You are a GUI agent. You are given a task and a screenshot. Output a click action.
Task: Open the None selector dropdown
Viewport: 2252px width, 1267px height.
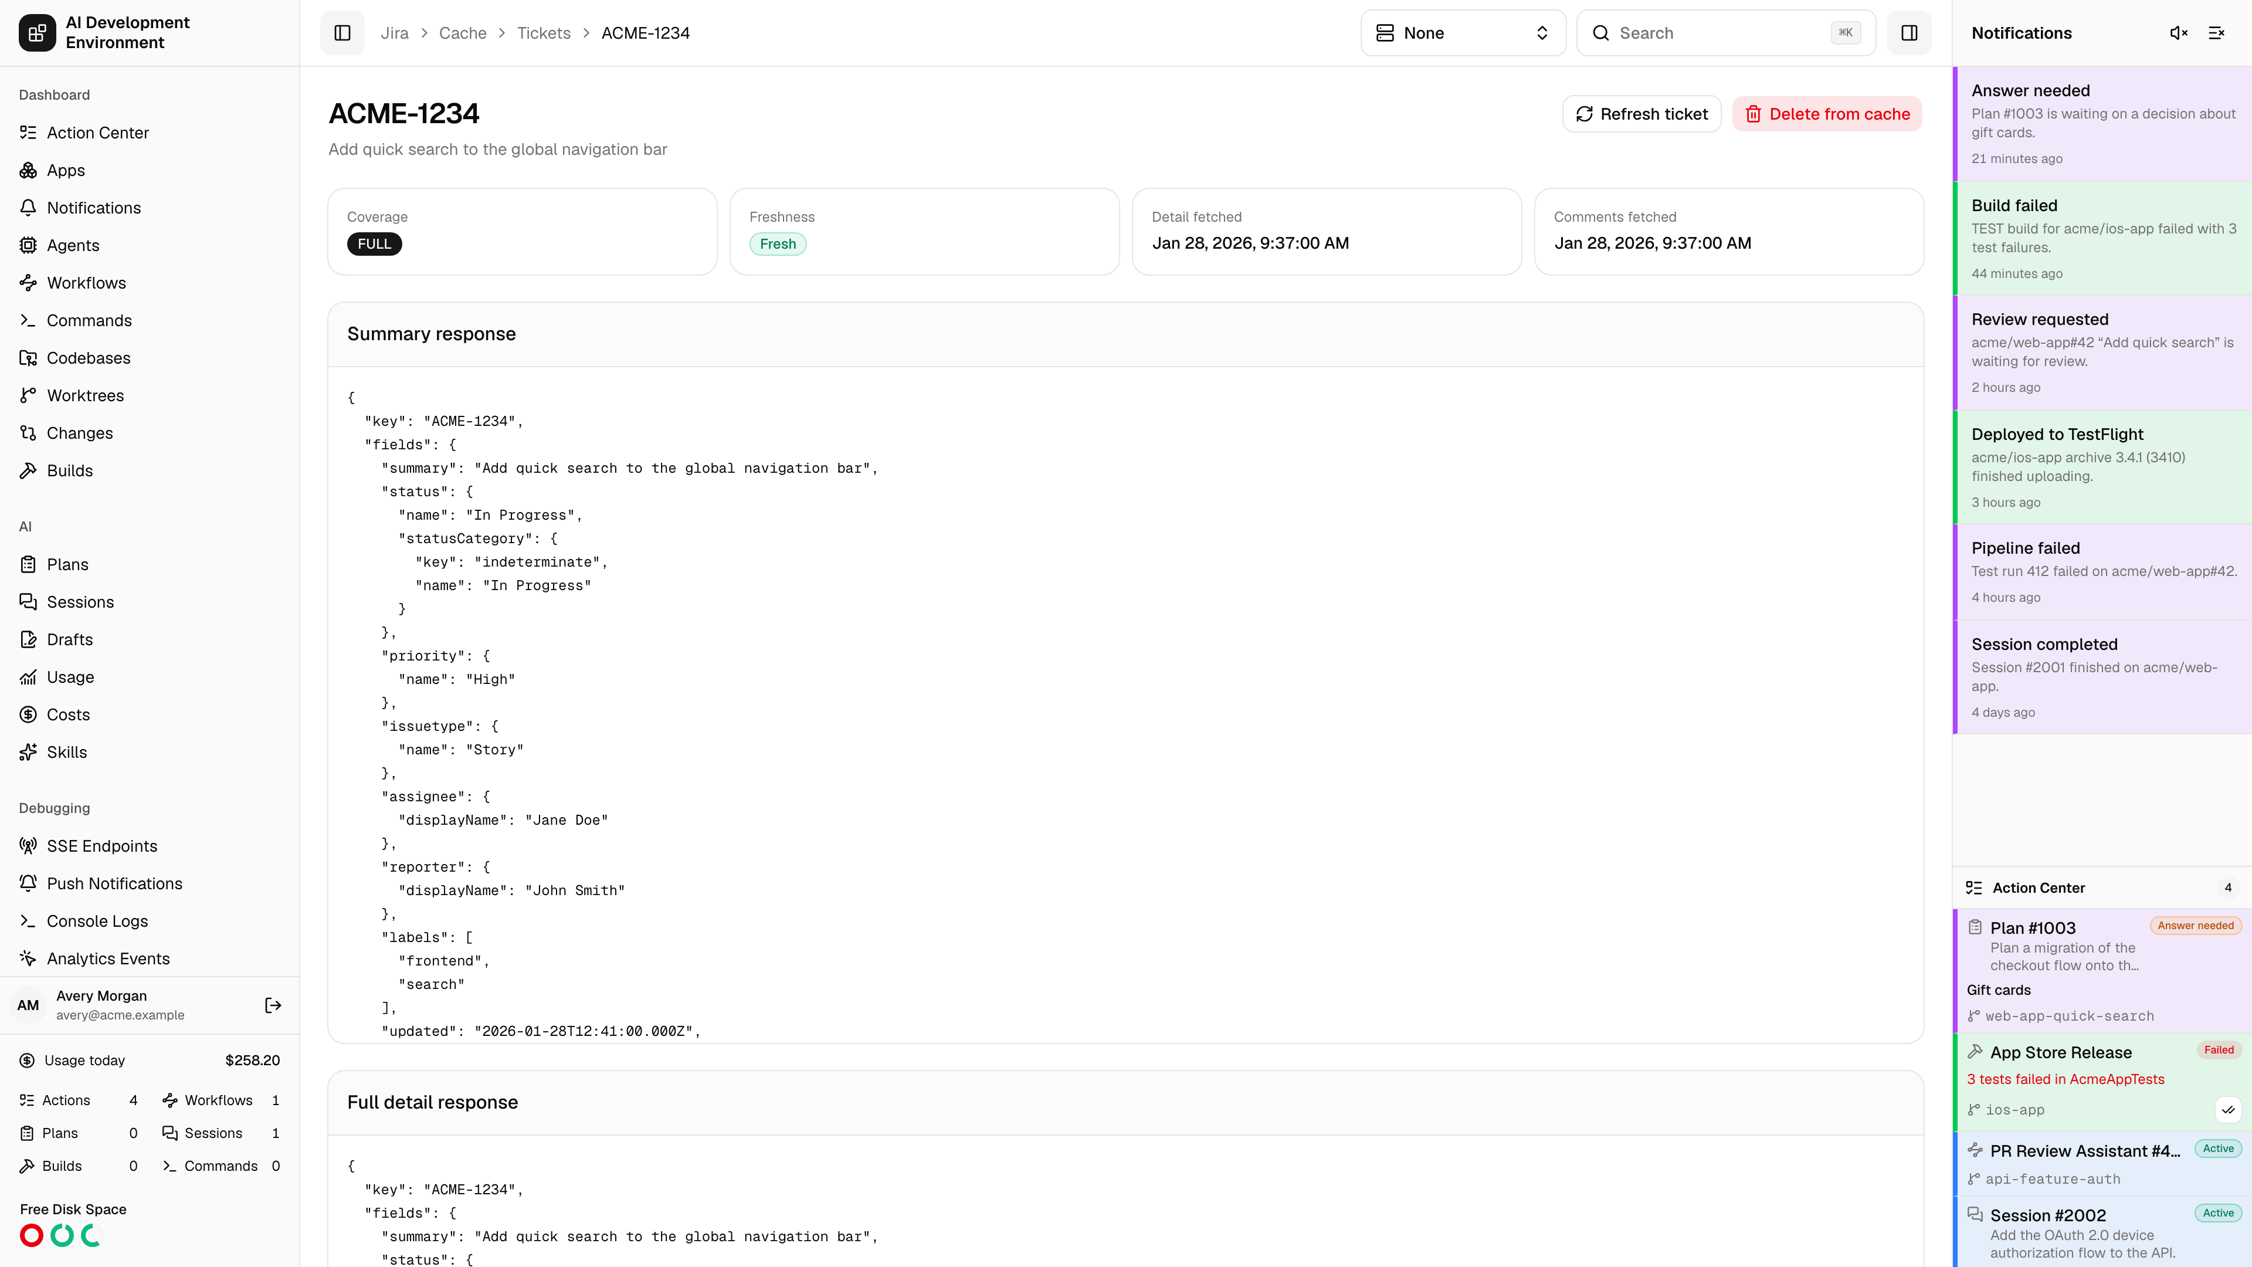click(x=1463, y=33)
